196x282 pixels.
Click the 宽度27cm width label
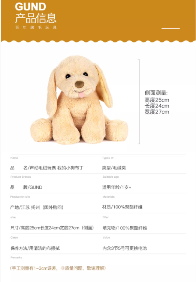[157, 112]
